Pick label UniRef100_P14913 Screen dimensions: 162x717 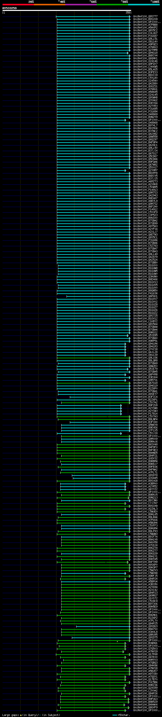pyautogui.click(x=145, y=190)
